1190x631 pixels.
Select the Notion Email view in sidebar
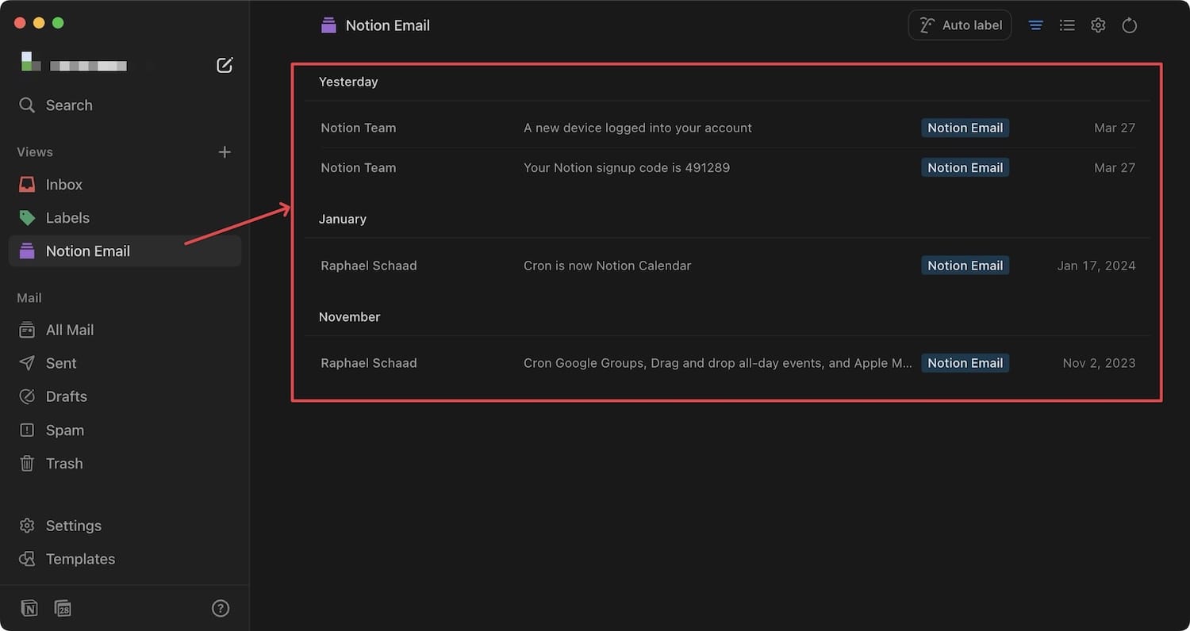(x=125, y=251)
